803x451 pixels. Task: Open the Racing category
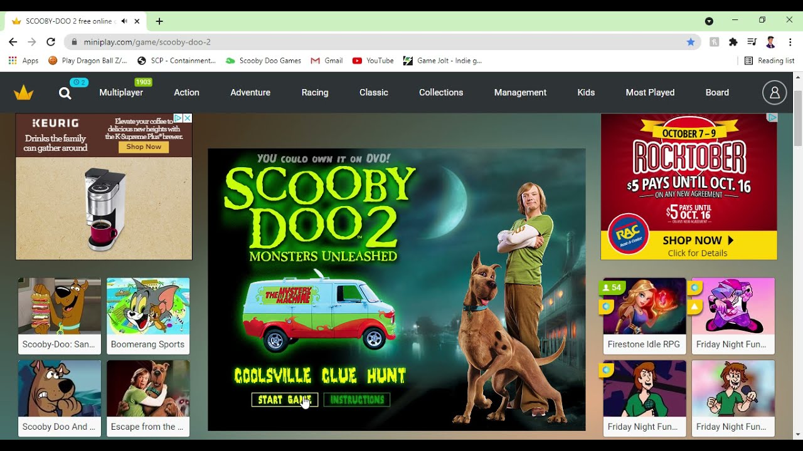[315, 93]
